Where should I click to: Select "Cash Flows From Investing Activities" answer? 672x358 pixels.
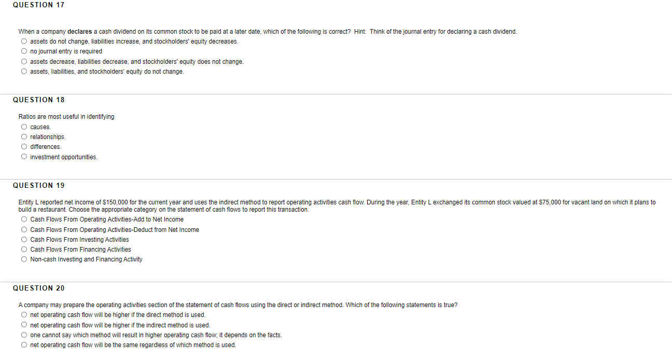point(24,239)
